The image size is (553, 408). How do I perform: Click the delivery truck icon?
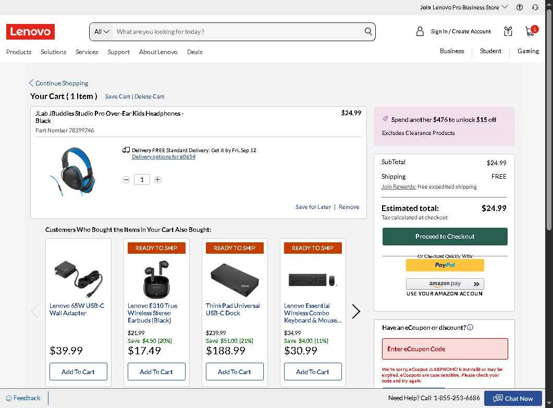126,150
